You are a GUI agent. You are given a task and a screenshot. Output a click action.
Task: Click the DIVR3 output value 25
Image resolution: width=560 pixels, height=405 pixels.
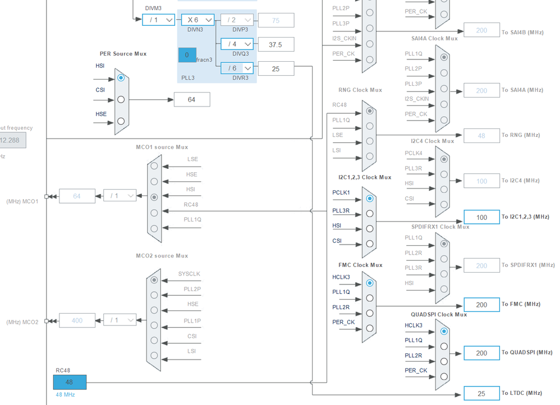click(x=276, y=68)
